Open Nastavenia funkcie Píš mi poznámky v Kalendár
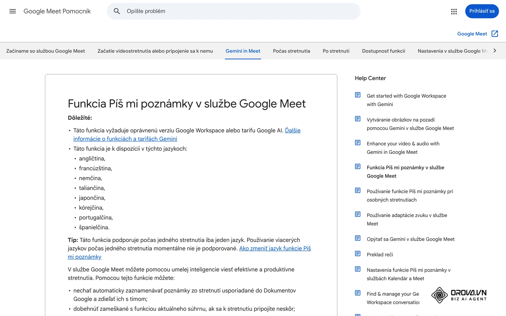506x316 pixels. tap(409, 274)
